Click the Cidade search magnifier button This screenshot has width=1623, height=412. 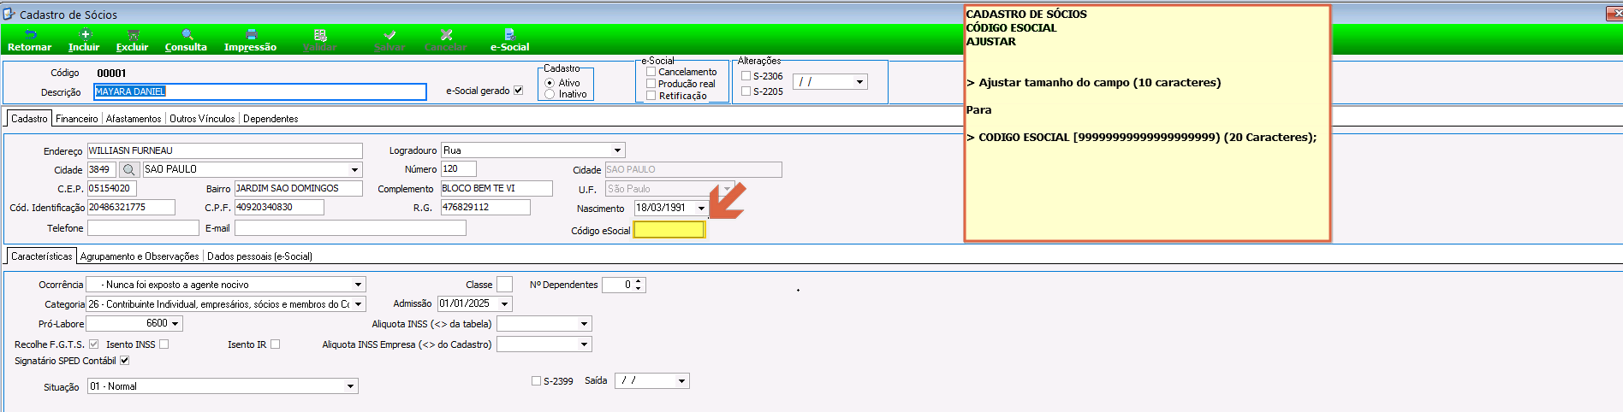[x=129, y=169]
